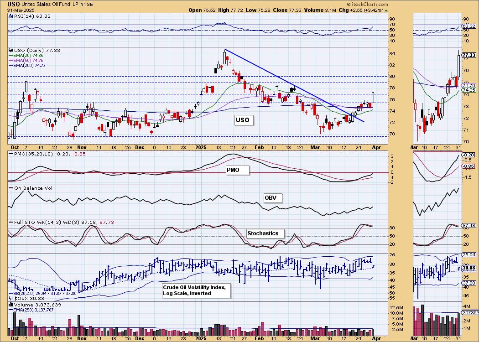Click the green up arrow after Chg
Screen dimensions: 479x342
[x=386, y=10]
